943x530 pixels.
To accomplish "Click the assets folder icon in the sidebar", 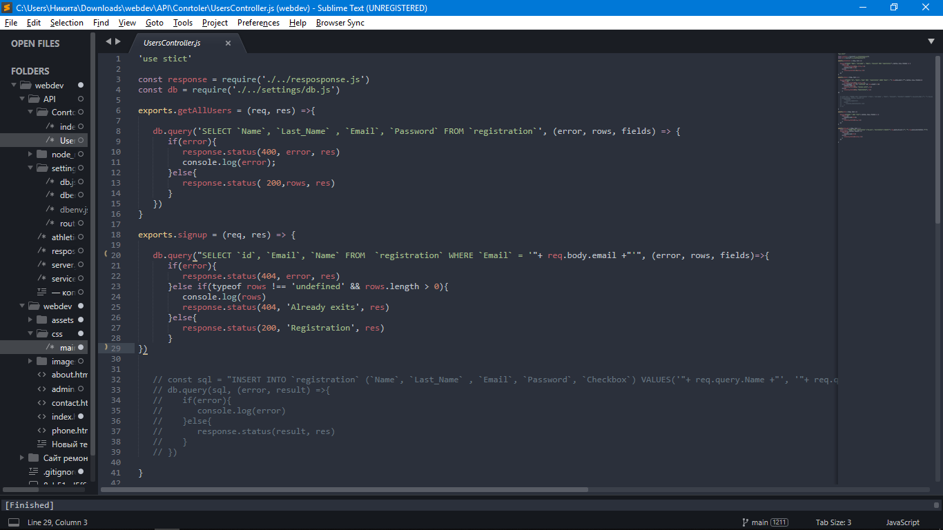I will 42,320.
